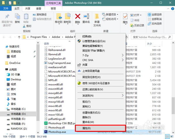This screenshot has height=139, width=175.
Task: Open RAMDISK (Z:) drive in the sidebar
Action: (x=19, y=129)
